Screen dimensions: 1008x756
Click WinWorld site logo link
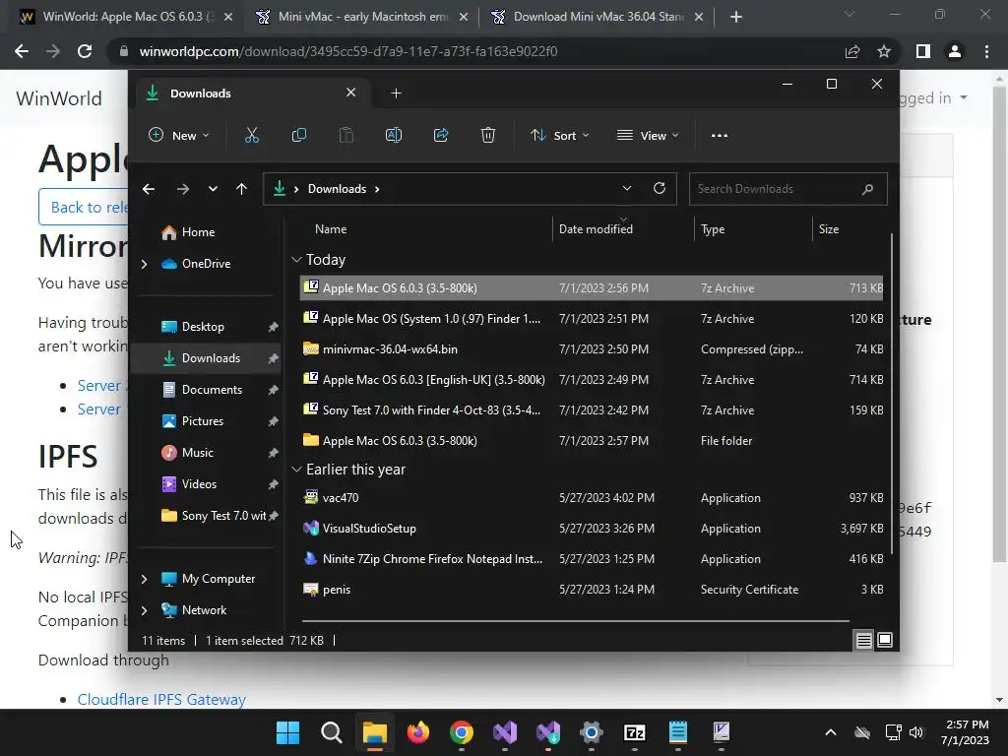pos(58,98)
